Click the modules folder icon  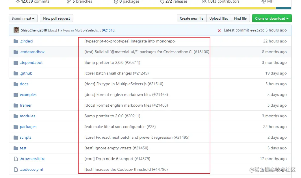[16, 116]
